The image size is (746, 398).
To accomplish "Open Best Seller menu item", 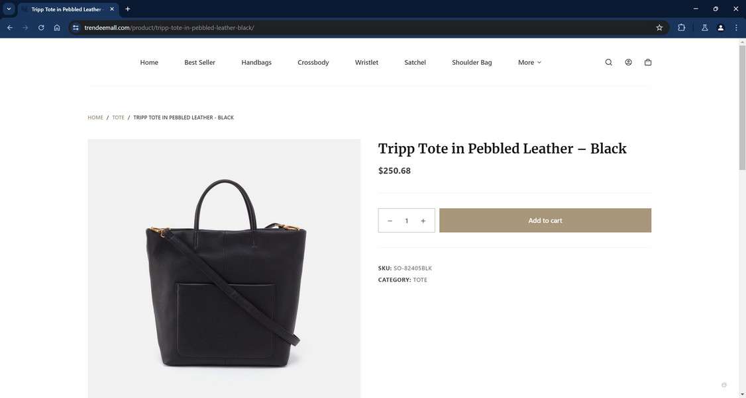I will click(x=200, y=62).
